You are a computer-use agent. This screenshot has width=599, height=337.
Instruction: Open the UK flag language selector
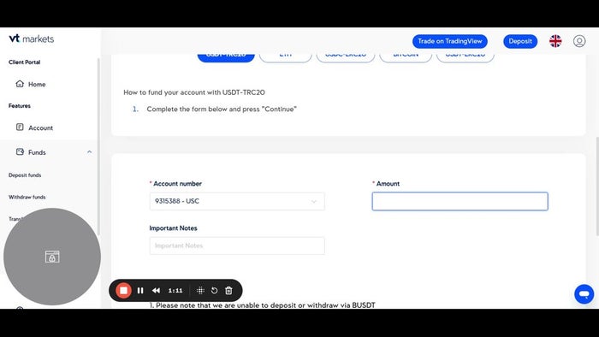[x=555, y=41]
